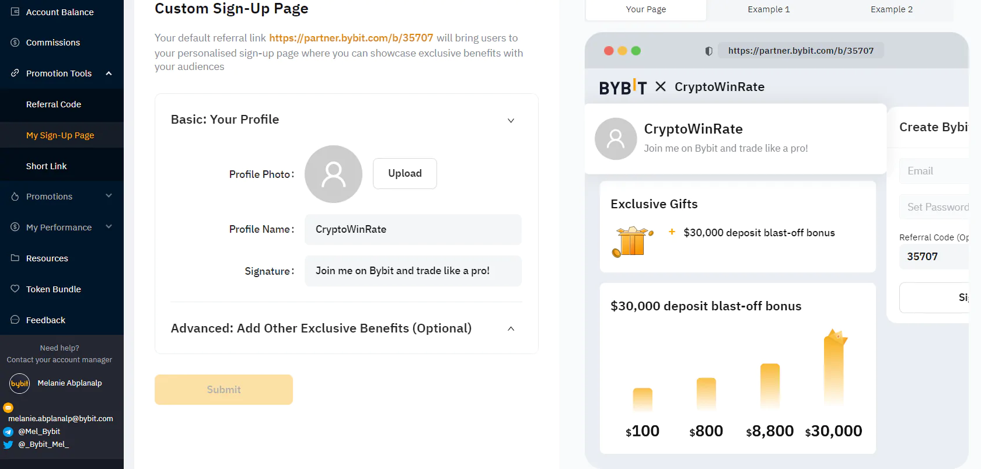Click the Melanie Abplanalp manager name
Image resolution: width=981 pixels, height=469 pixels.
pyautogui.click(x=70, y=383)
